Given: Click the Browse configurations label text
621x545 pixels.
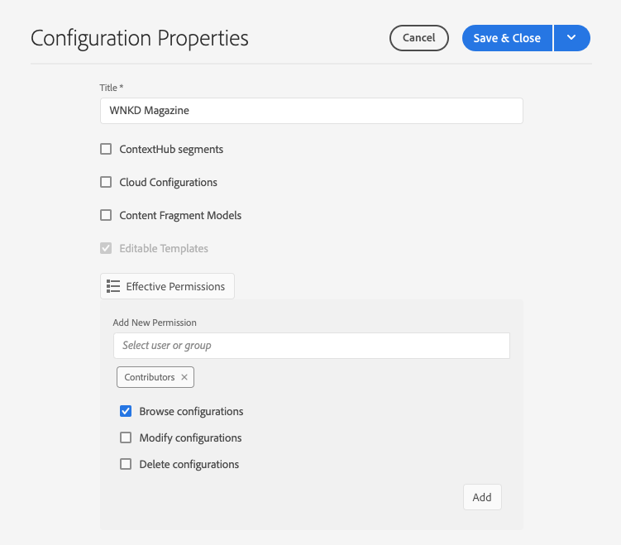Looking at the screenshot, I should (191, 411).
